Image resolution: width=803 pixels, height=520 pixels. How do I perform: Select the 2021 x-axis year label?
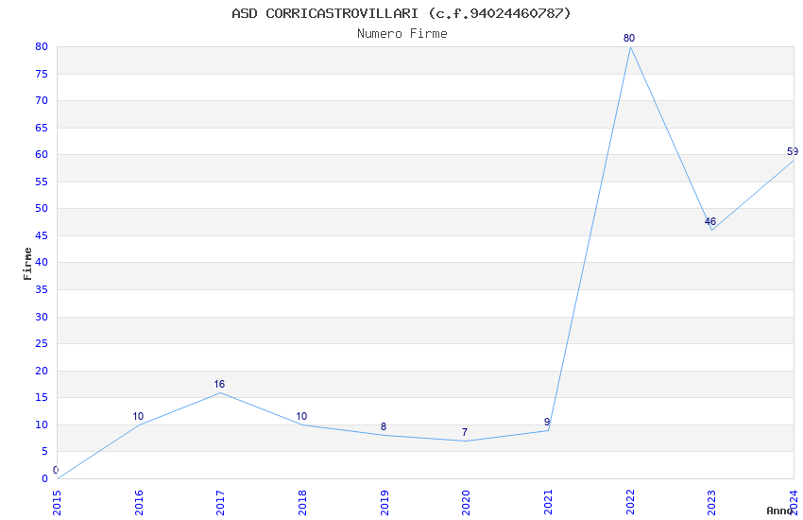548,503
